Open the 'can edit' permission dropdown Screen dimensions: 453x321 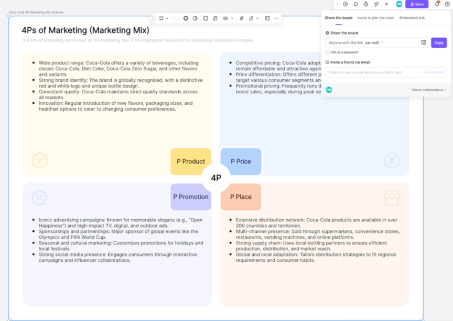click(374, 42)
